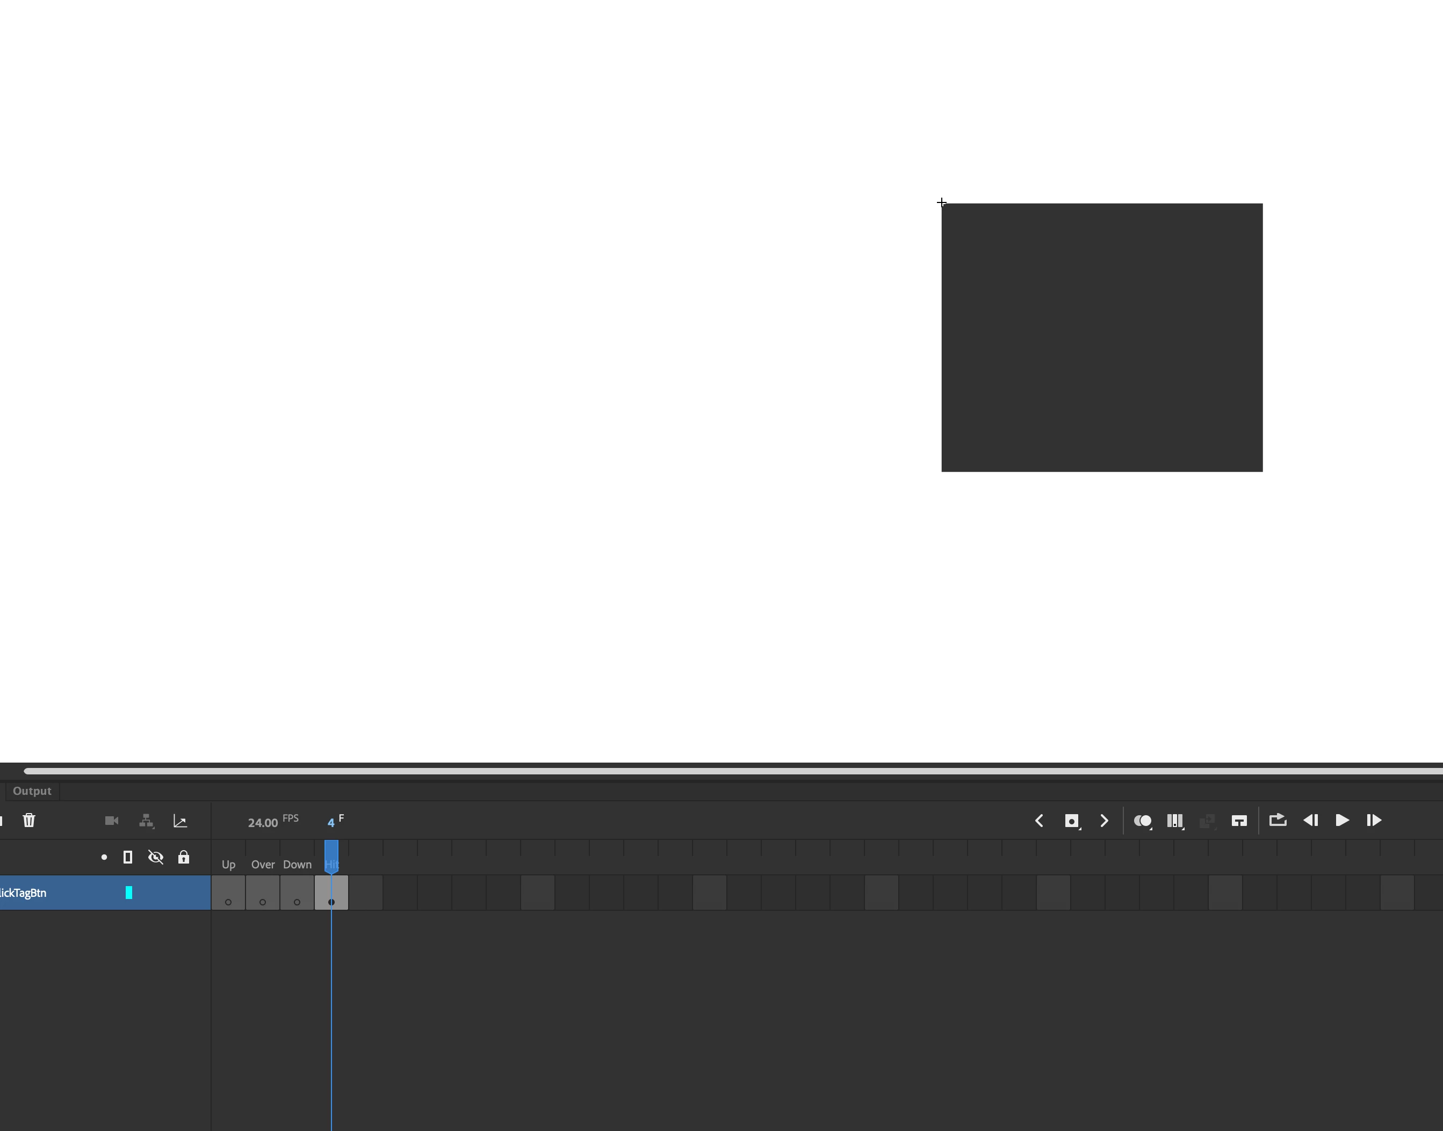Viewport: 1443px width, 1131px height.
Task: Open the Onion Skin options dropdown
Action: coord(1142,821)
